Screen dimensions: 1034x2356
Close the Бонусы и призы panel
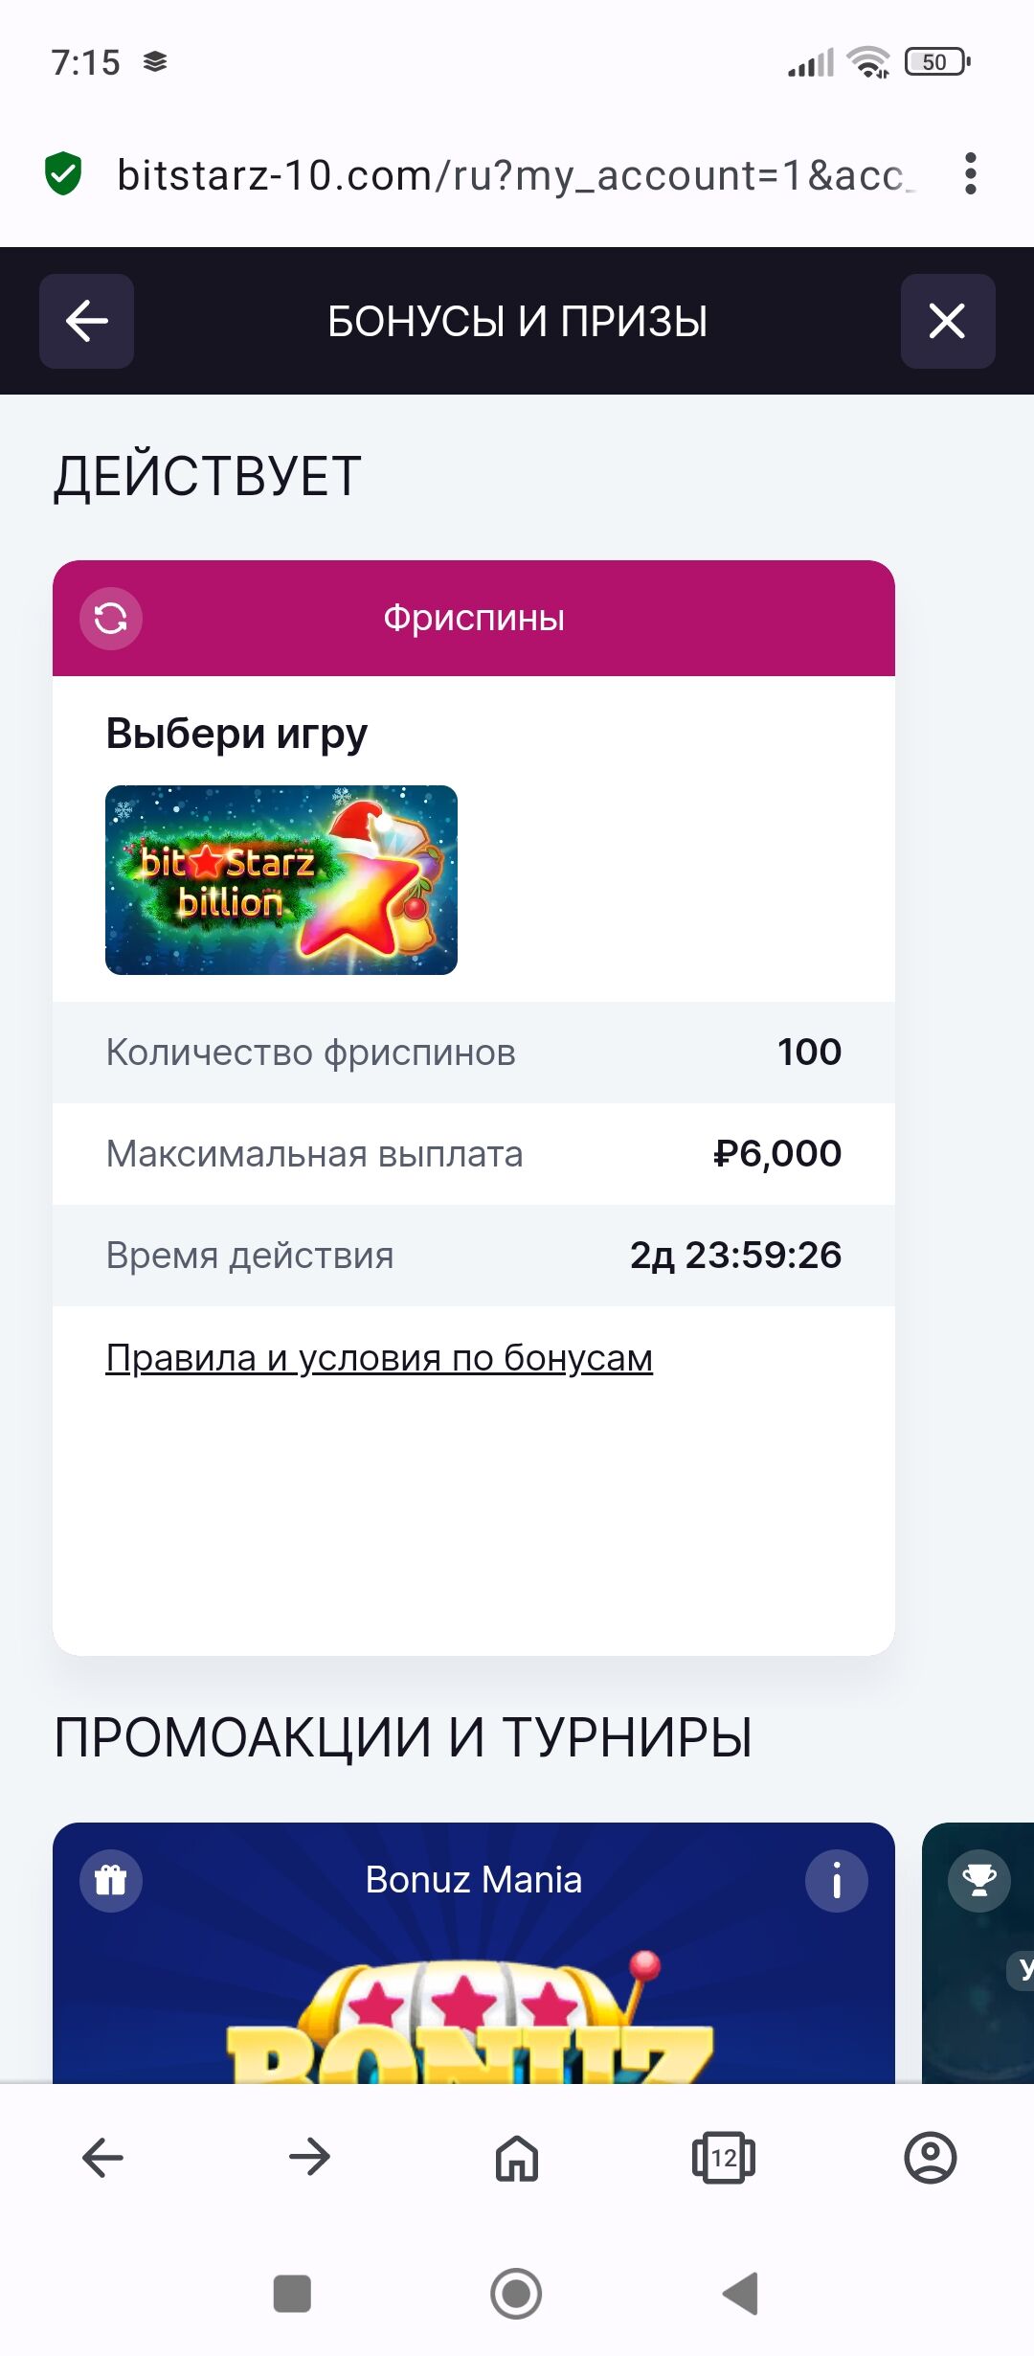(948, 321)
